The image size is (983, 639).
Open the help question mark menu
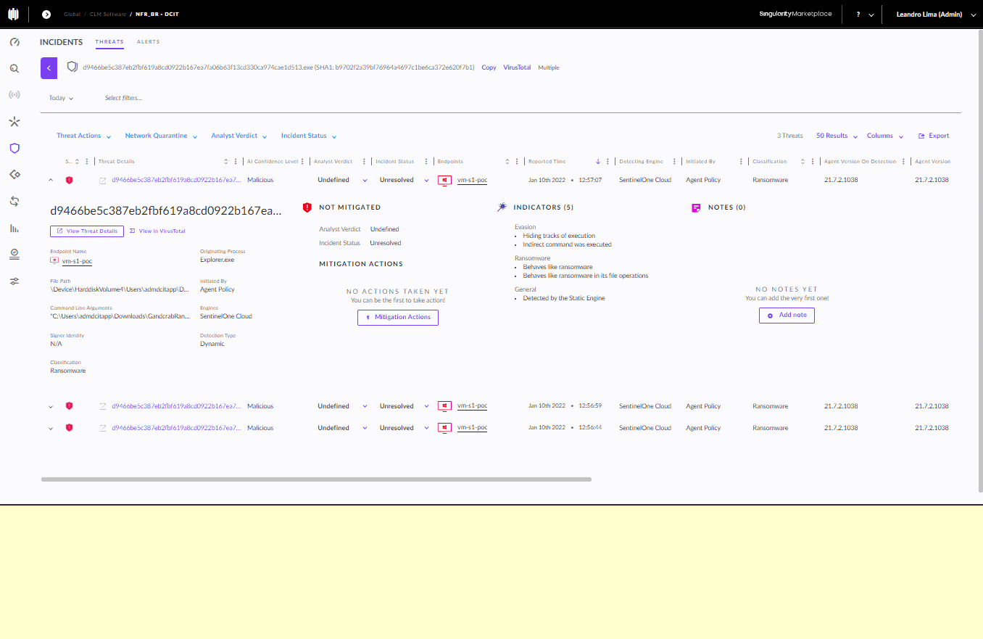865,15
